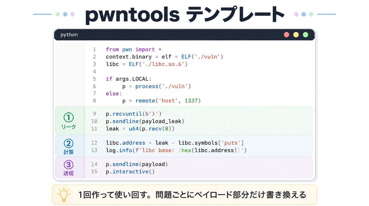369x206 pixels.
Task: Click the line setting context.binary to ELF('./vuln')
Action: pos(164,57)
